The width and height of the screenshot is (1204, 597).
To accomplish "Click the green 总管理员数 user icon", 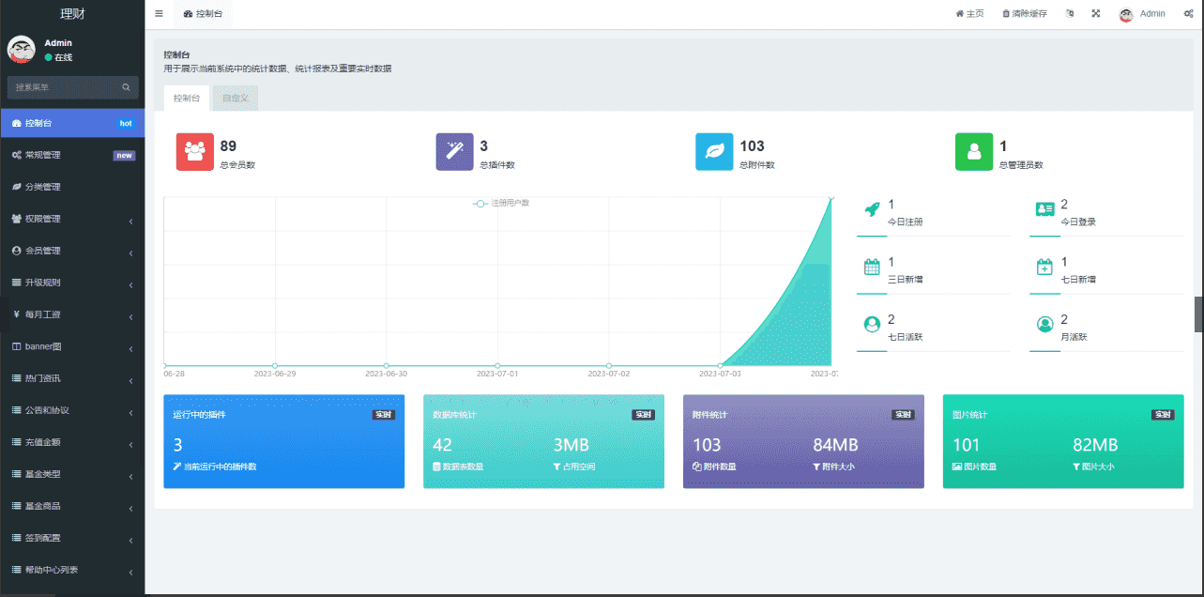I will pos(974,152).
